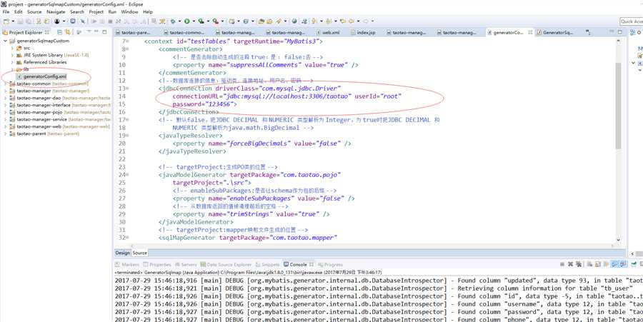643x322 pixels.
Task: Open the Snippets view tab
Action: click(267, 265)
